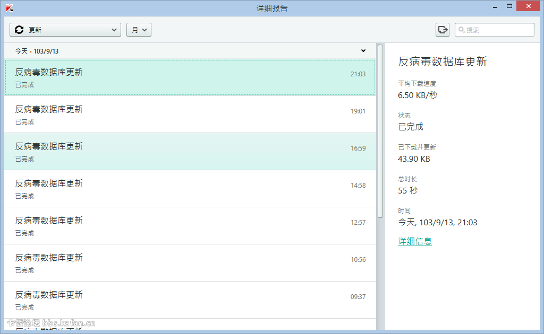The width and height of the screenshot is (544, 334).
Task: Click the 43.90 KB downloaded size value
Action: (x=414, y=159)
